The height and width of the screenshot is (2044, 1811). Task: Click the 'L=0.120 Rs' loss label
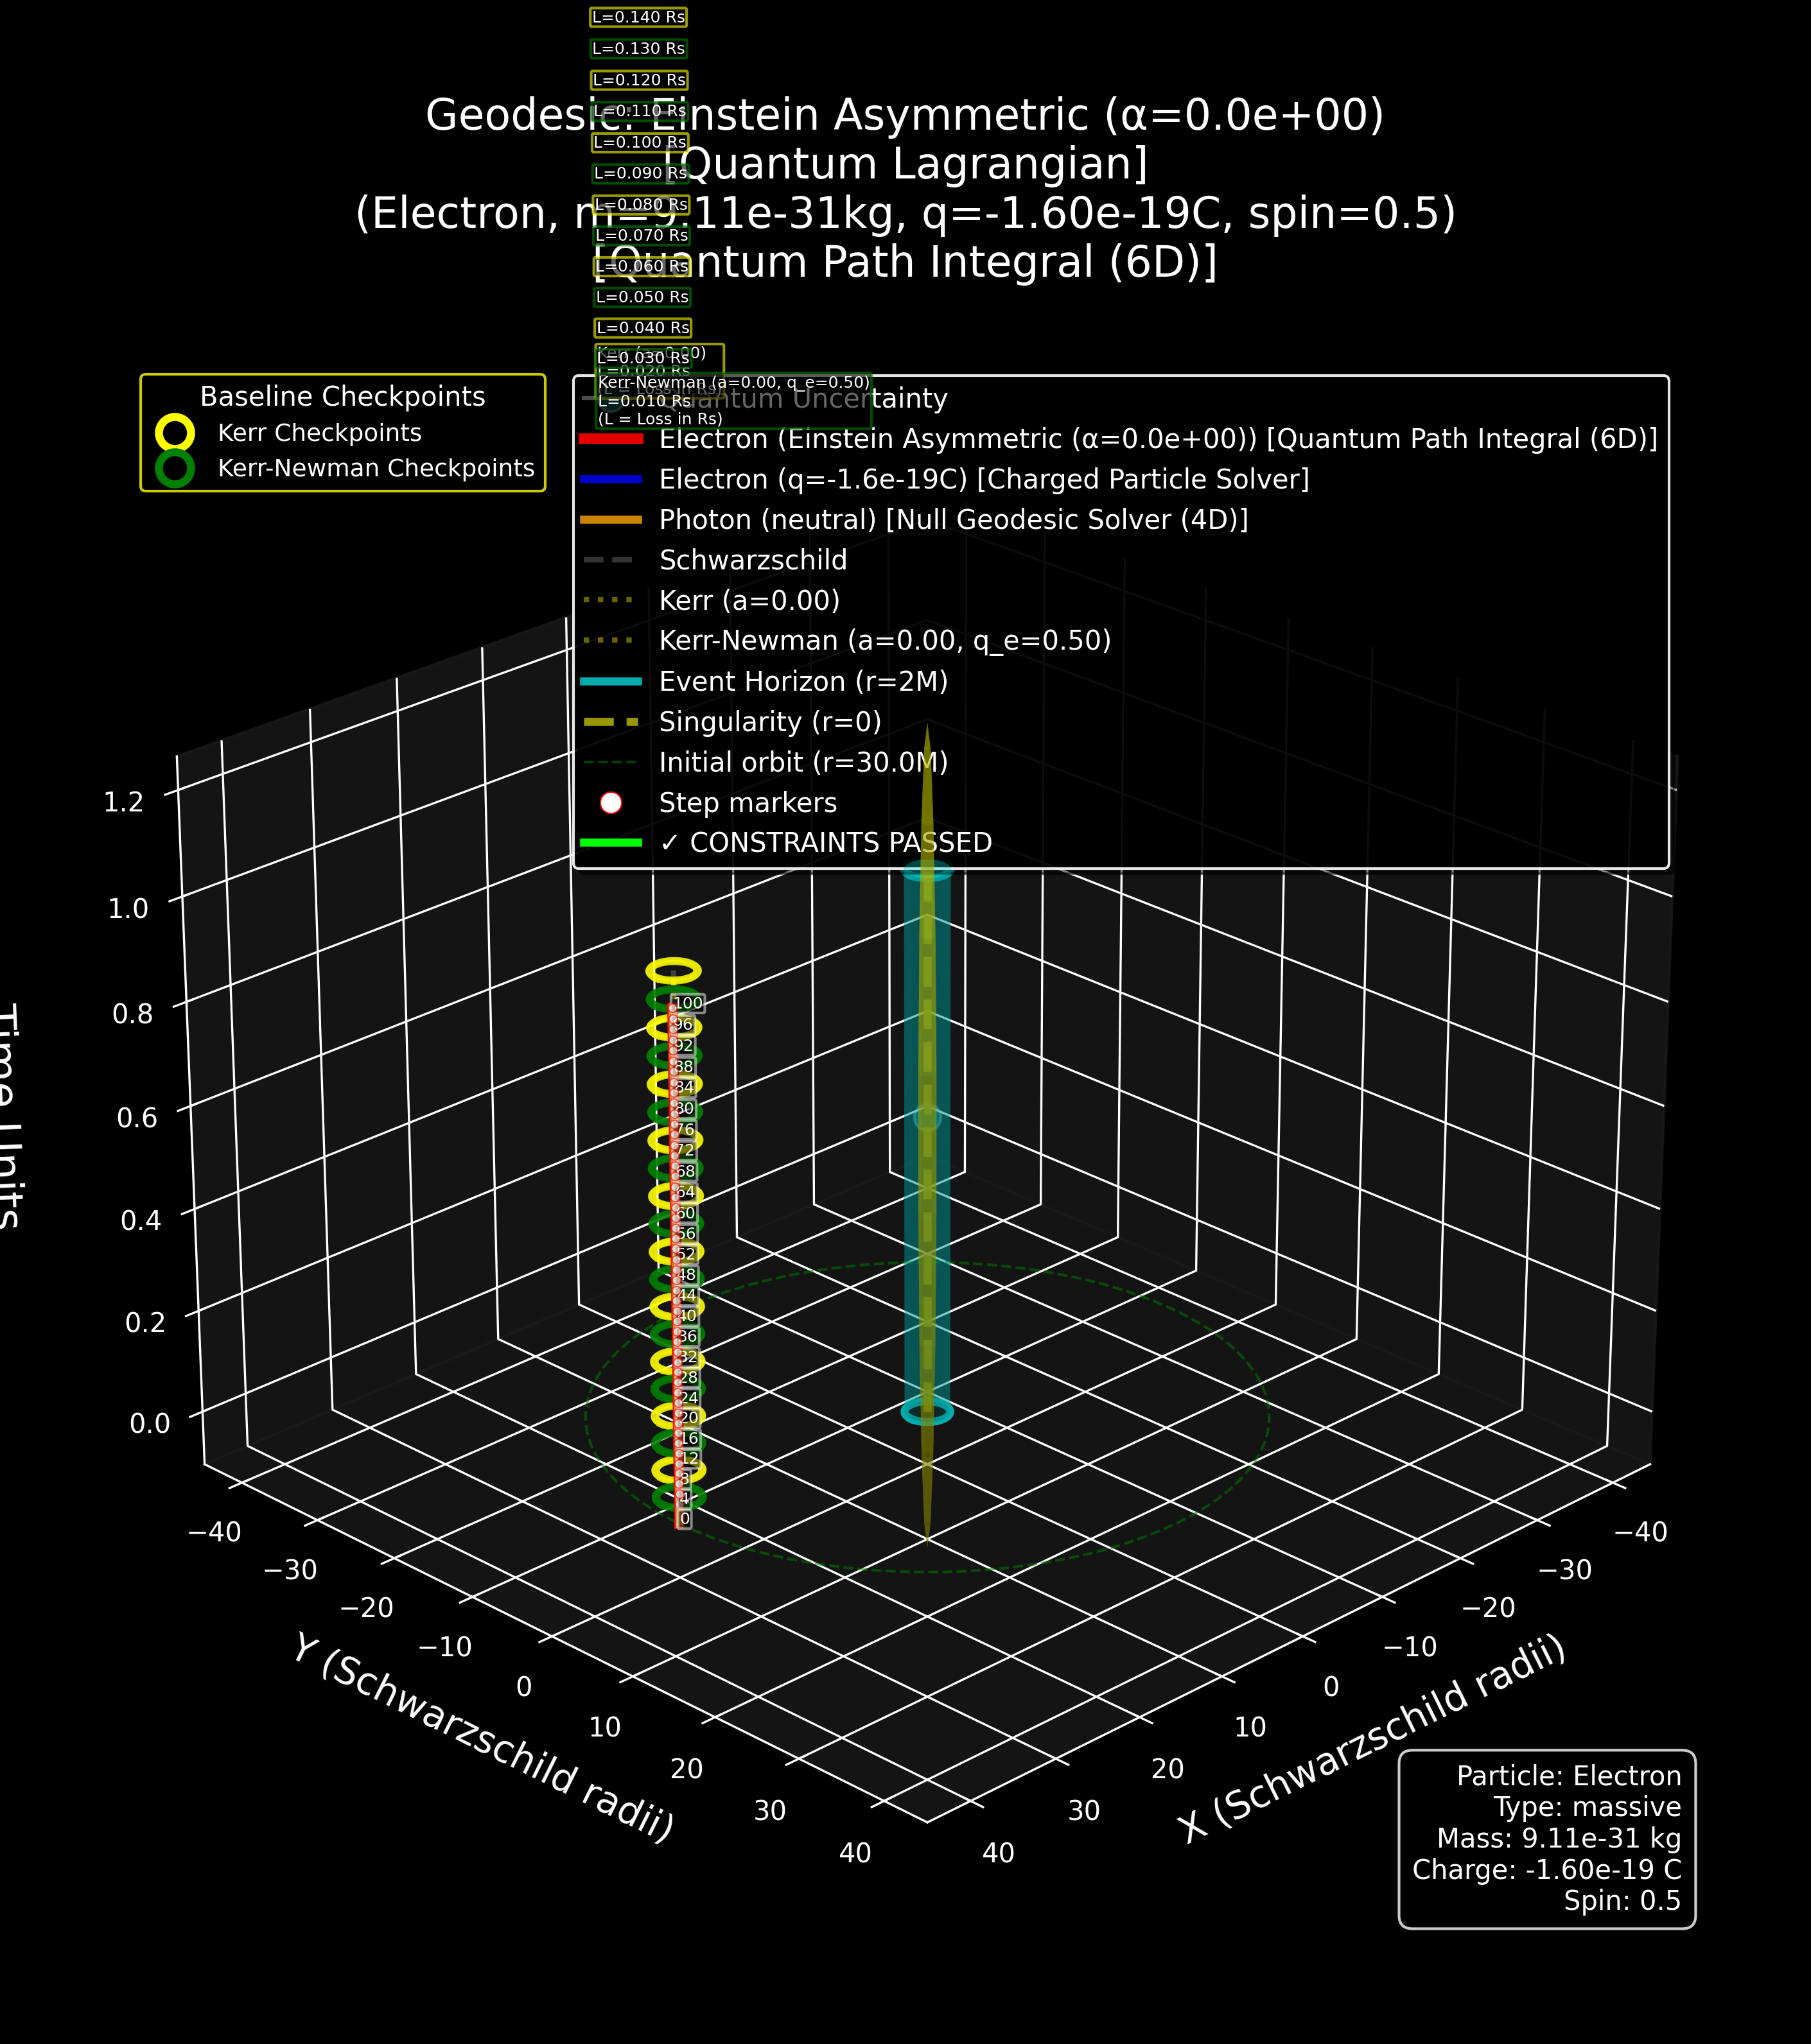[638, 80]
